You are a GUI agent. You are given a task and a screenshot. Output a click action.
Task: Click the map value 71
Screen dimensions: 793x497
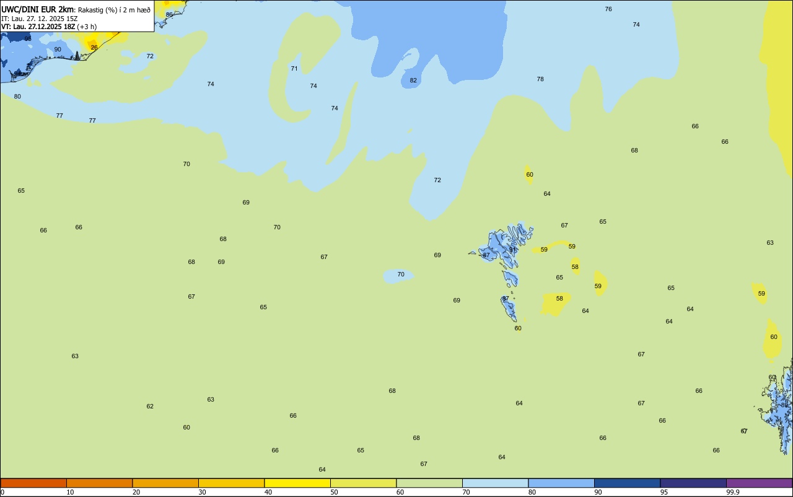[294, 69]
